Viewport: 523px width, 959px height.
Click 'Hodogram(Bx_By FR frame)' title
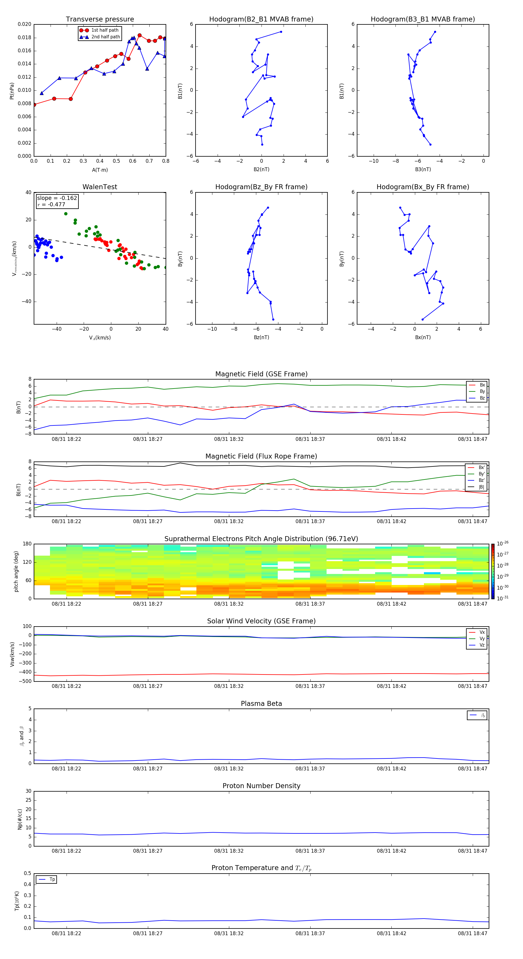pyautogui.click(x=423, y=187)
